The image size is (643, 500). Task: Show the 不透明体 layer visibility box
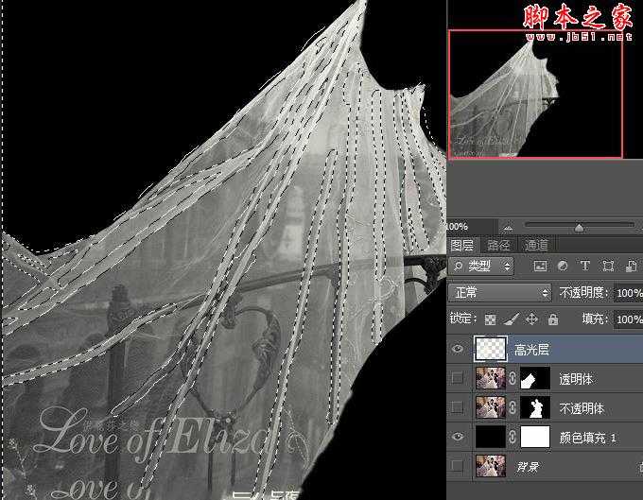pos(458,407)
